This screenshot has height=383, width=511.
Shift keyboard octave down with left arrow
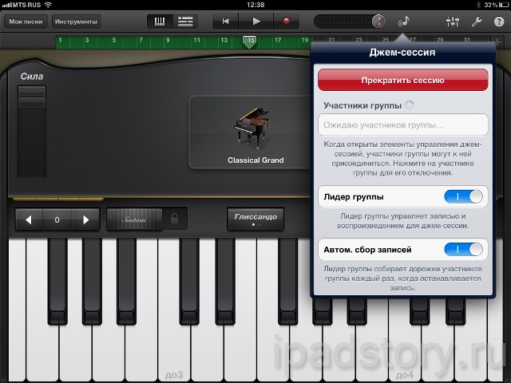pyautogui.click(x=30, y=219)
